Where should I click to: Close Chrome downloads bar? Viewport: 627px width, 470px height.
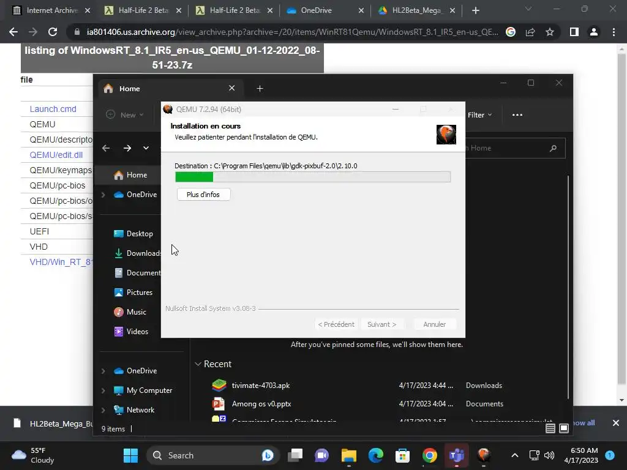point(616,423)
